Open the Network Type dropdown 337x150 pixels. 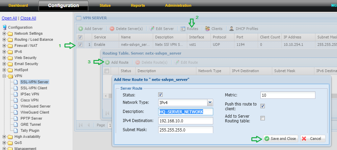pyautogui.click(x=210, y=102)
